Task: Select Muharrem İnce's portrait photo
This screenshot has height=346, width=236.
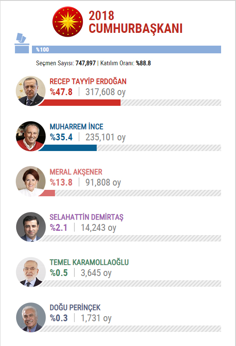Action: tap(31, 136)
